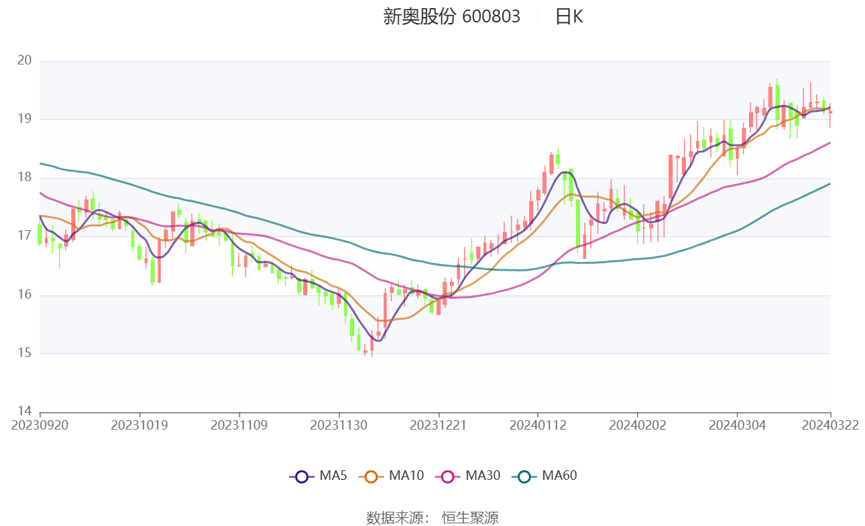Viewport: 865px width, 526px height.
Task: Click the y-axis value 19
Action: tap(24, 119)
